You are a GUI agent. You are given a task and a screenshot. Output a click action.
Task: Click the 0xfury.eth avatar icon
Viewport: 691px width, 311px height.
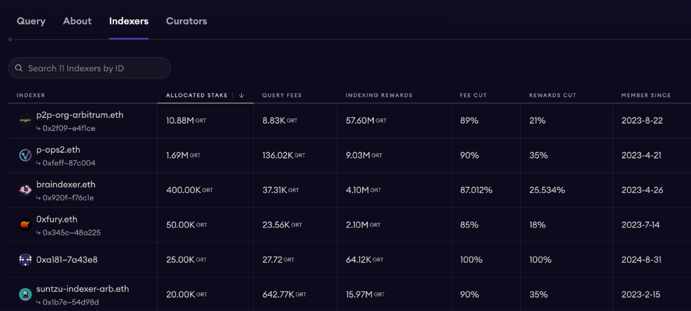point(25,225)
